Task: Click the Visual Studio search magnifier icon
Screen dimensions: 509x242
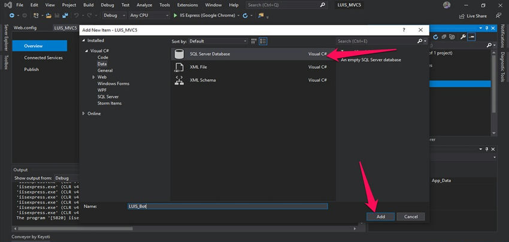Action: 322,5
